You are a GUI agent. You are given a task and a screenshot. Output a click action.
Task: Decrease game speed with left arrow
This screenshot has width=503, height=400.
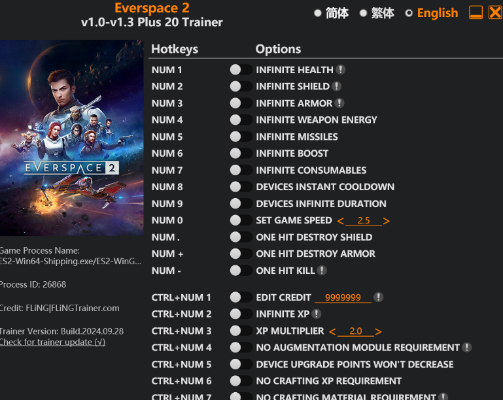(x=340, y=221)
